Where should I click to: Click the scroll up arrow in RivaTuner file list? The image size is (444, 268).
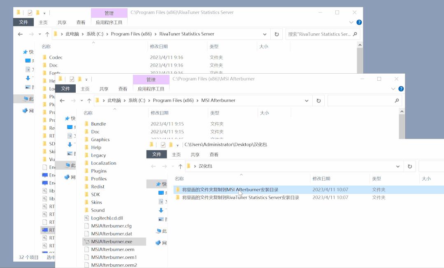point(360,44)
